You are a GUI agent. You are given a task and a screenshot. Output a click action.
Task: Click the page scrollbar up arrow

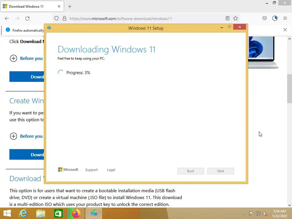click(289, 39)
